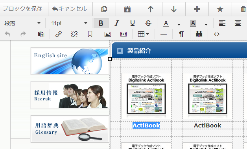Image resolution: width=247 pixels, height=149 pixels.
Task: Insert a link with chain icon
Action: click(59, 34)
